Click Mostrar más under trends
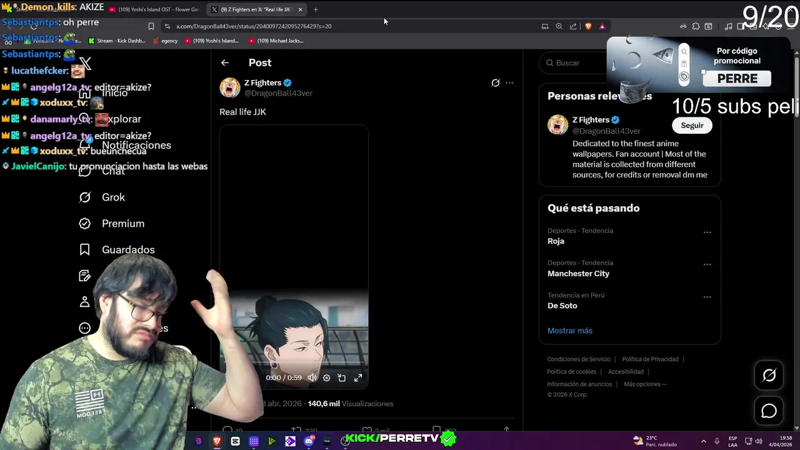Screen dimensions: 800x450 coord(570,331)
